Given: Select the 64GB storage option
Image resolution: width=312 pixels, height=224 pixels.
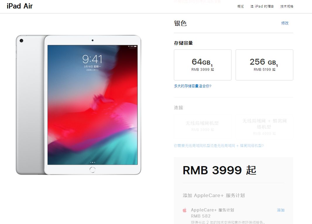Looking at the screenshot, I should point(203,65).
